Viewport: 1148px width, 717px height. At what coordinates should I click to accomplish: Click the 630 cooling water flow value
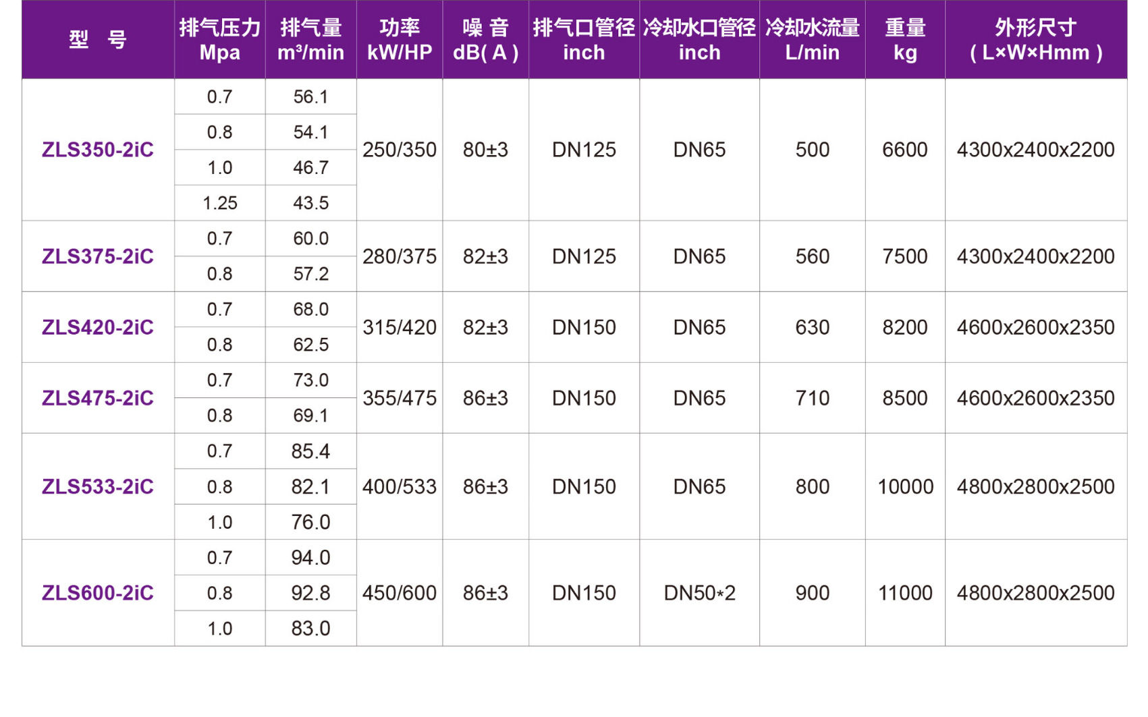(813, 327)
